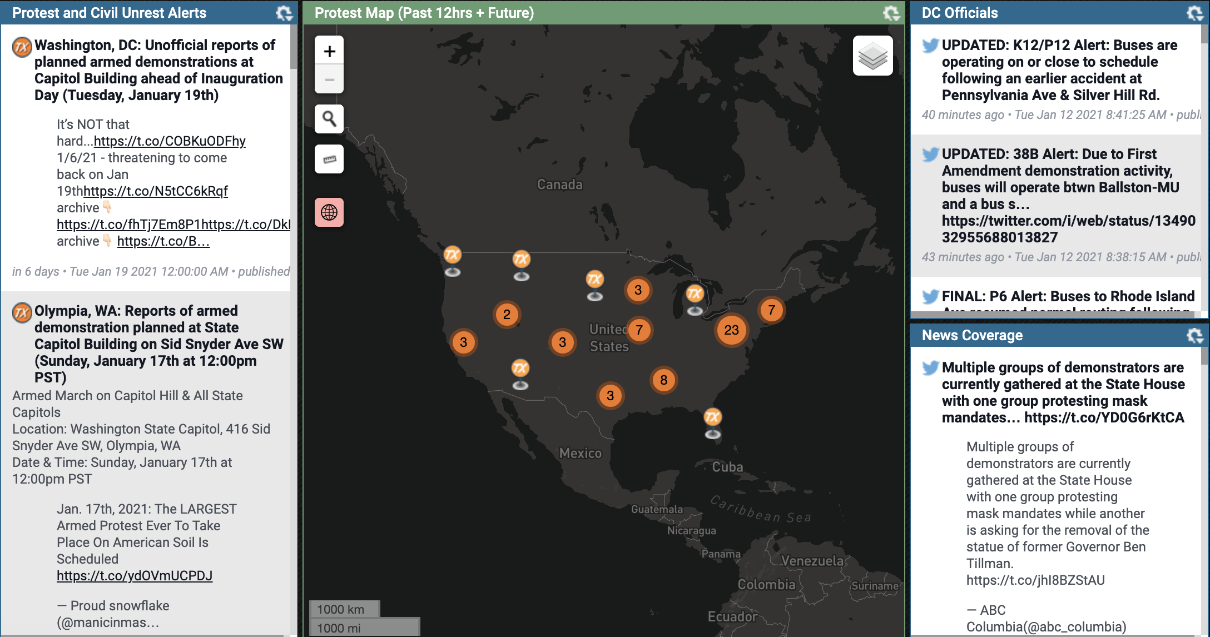Open the t.co/B… archive link

coord(163,241)
